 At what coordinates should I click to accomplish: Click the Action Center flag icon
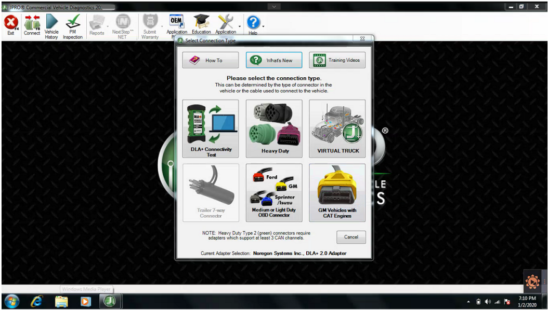[507, 302]
